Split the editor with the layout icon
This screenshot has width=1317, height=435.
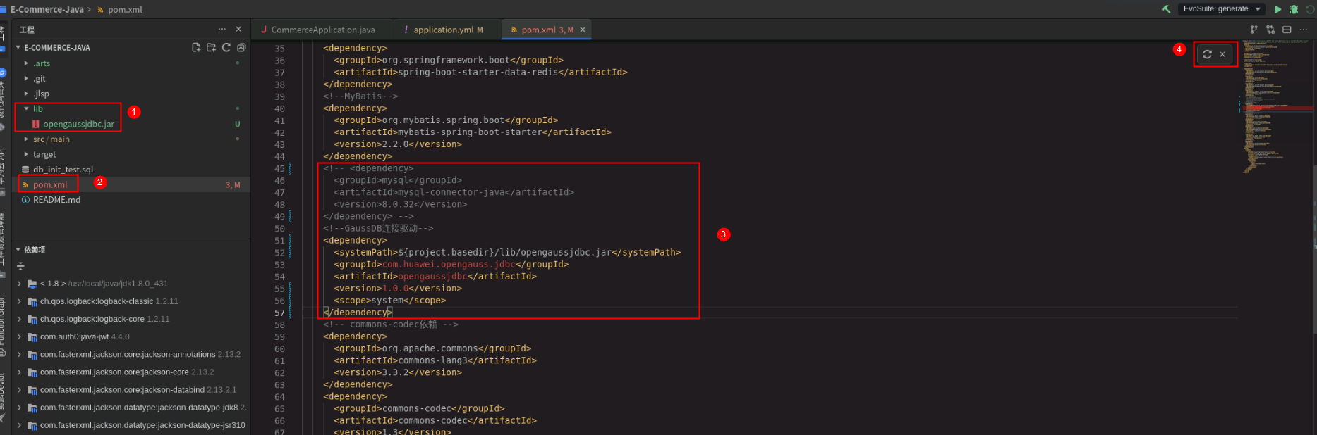(x=1287, y=30)
